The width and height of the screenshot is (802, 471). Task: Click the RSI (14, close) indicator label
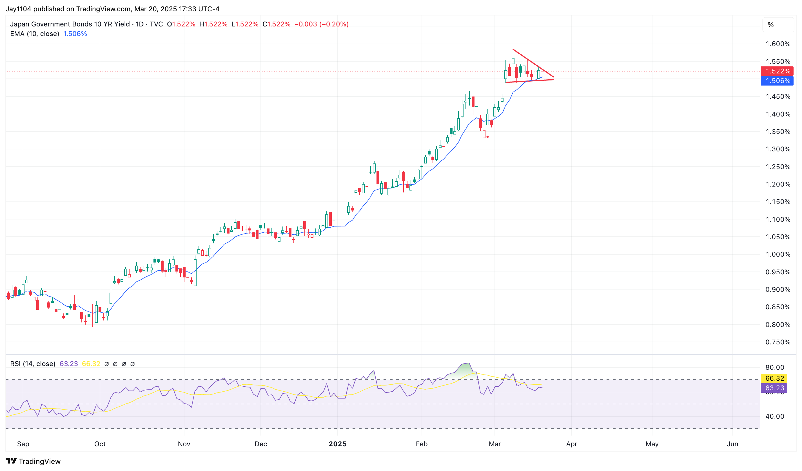click(33, 364)
